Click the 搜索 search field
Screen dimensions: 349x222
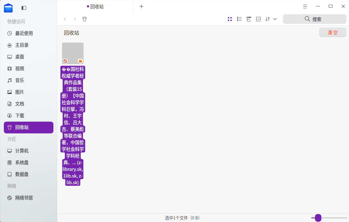(314, 19)
